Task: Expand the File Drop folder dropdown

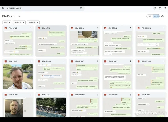Action: [15, 16]
